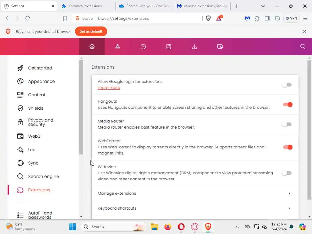The image size is (312, 234).
Task: Open Web3 settings
Action: (34, 136)
